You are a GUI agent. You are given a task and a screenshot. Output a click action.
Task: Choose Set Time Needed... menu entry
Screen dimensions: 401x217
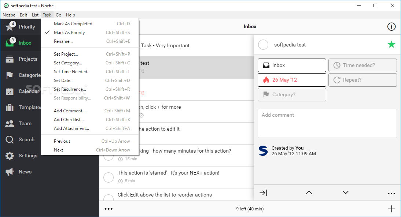pyautogui.click(x=90, y=72)
